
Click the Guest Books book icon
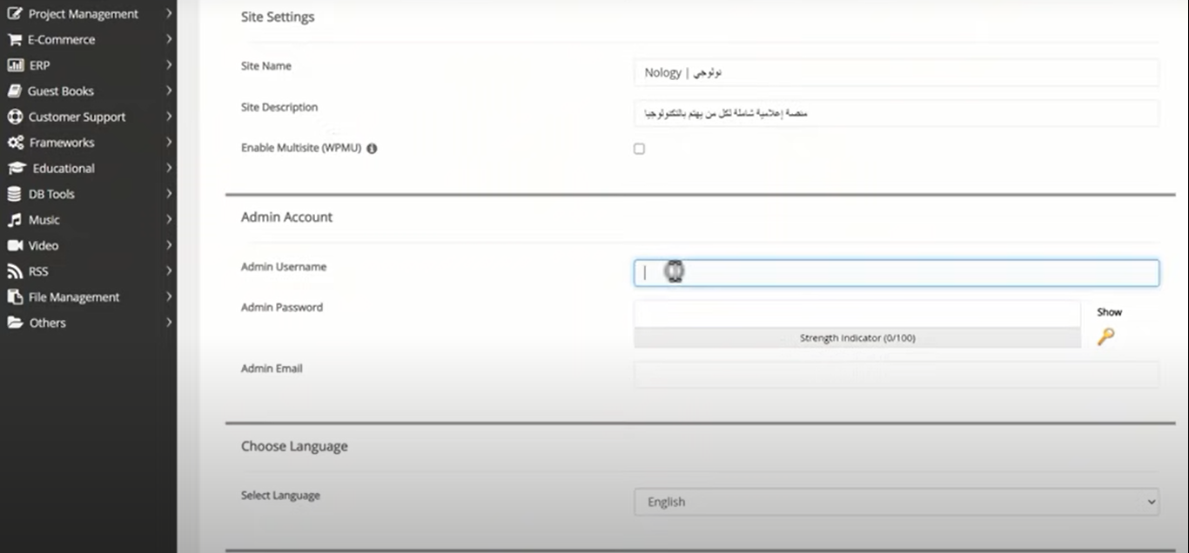tap(15, 90)
